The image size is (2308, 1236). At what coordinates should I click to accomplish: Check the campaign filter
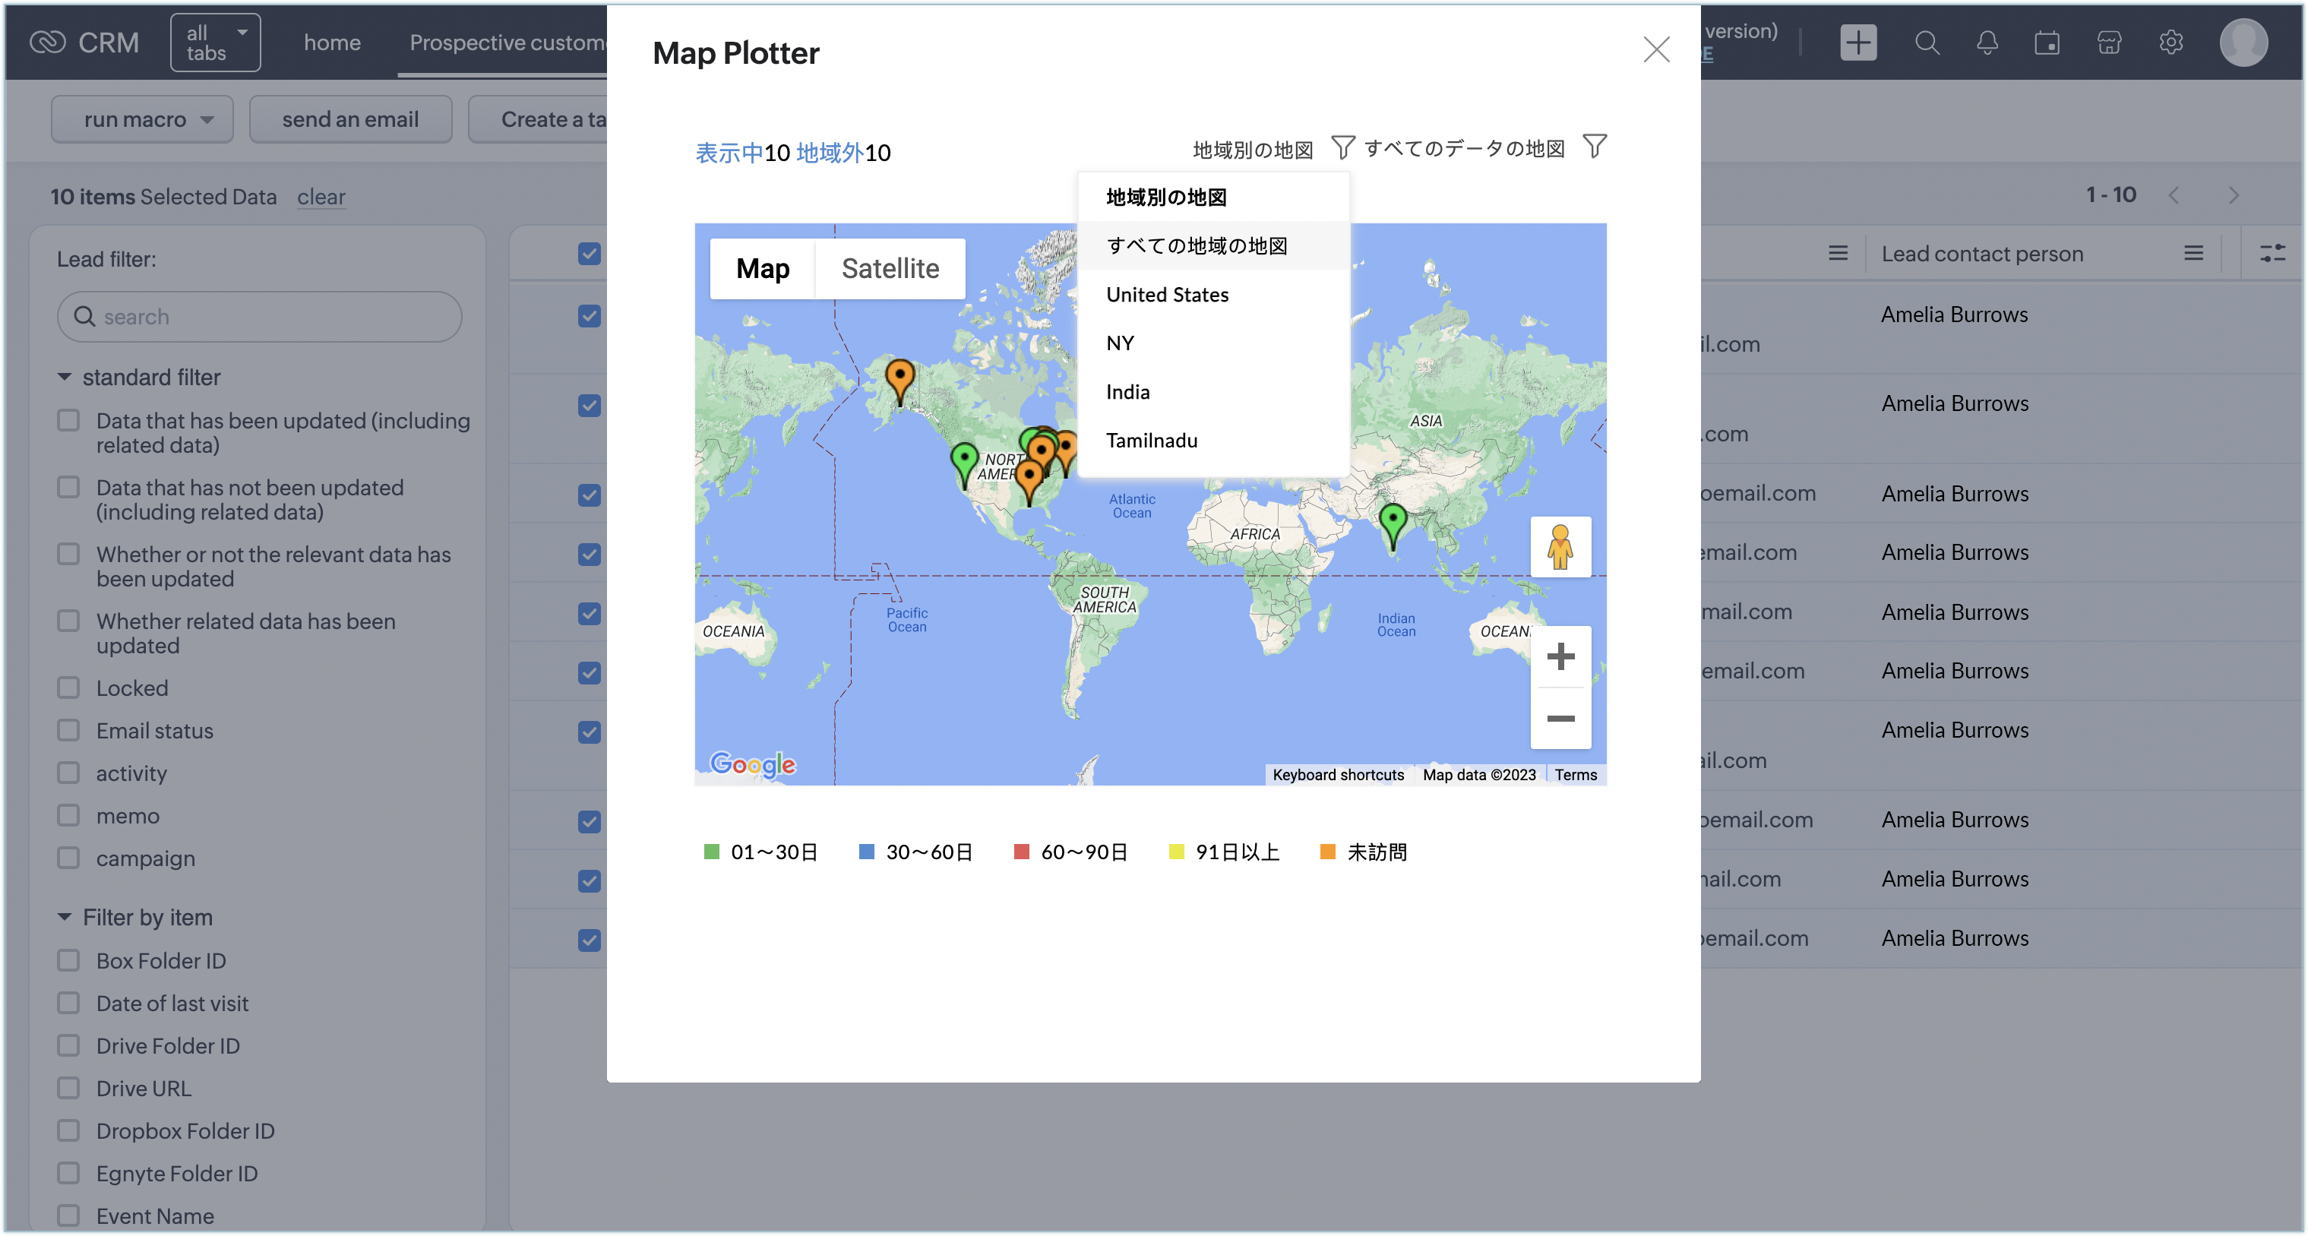pos(69,857)
